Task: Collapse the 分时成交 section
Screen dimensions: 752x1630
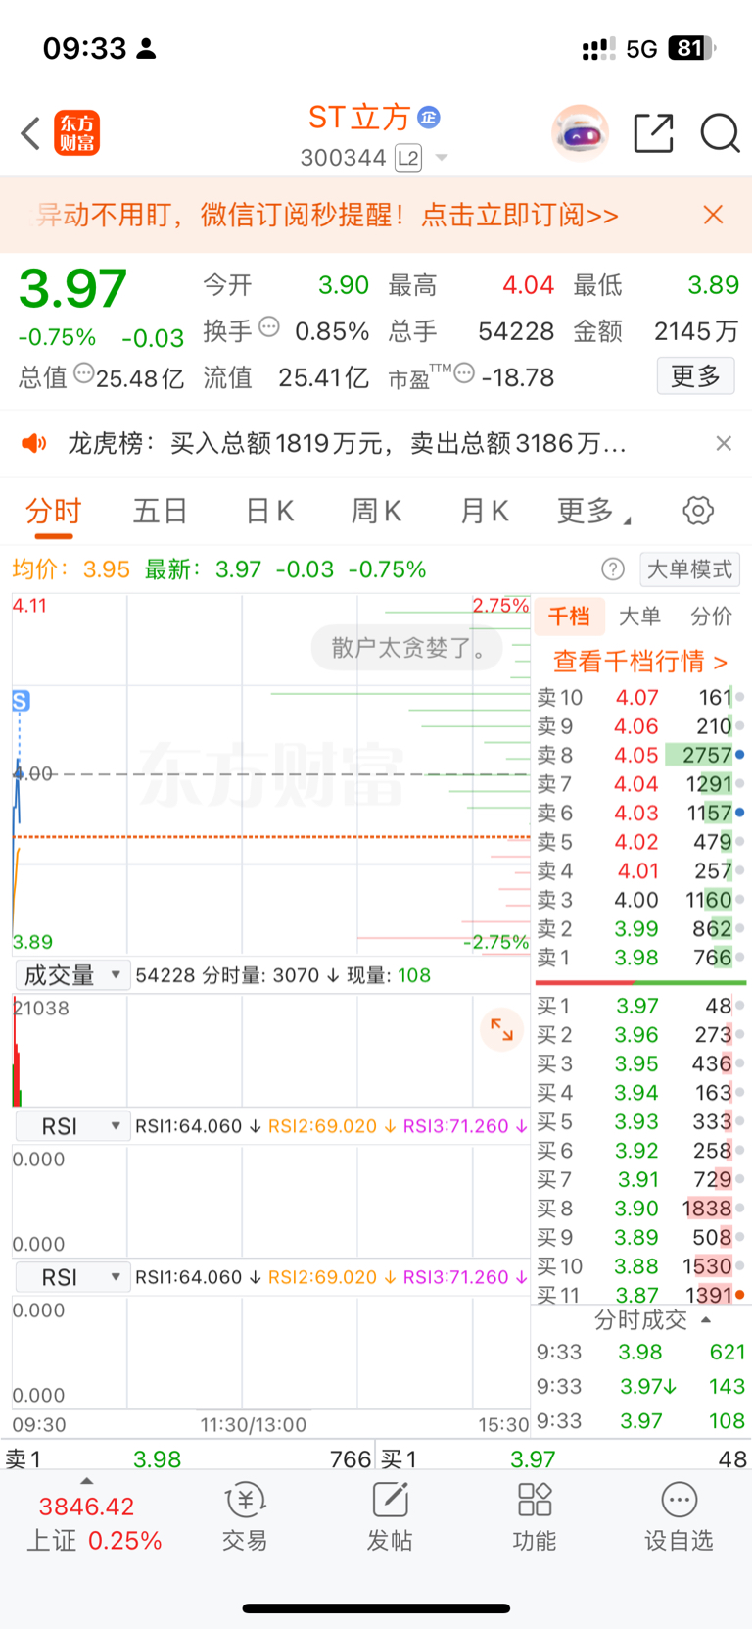Action: click(x=652, y=1320)
